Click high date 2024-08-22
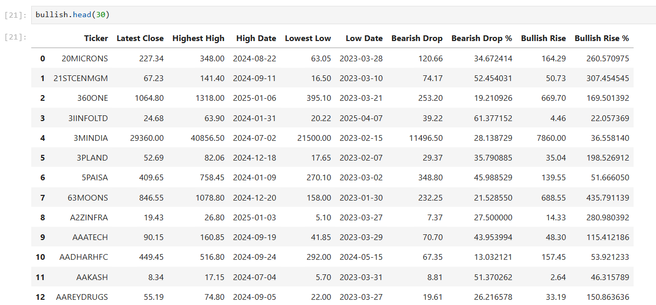The height and width of the screenshot is (305, 656). coord(255,59)
